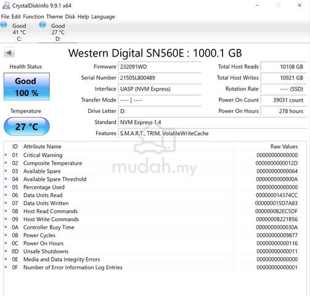Click status dot beside Percentage Used
The height and width of the screenshot is (296, 310).
[x=6, y=187]
